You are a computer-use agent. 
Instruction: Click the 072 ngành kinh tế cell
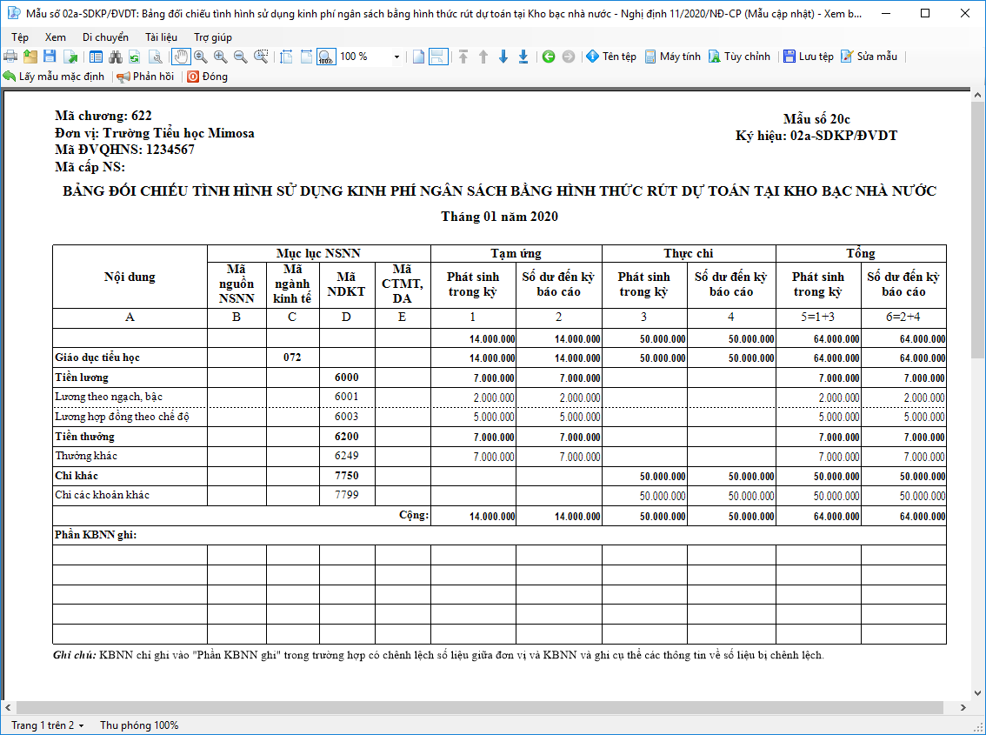coord(292,357)
